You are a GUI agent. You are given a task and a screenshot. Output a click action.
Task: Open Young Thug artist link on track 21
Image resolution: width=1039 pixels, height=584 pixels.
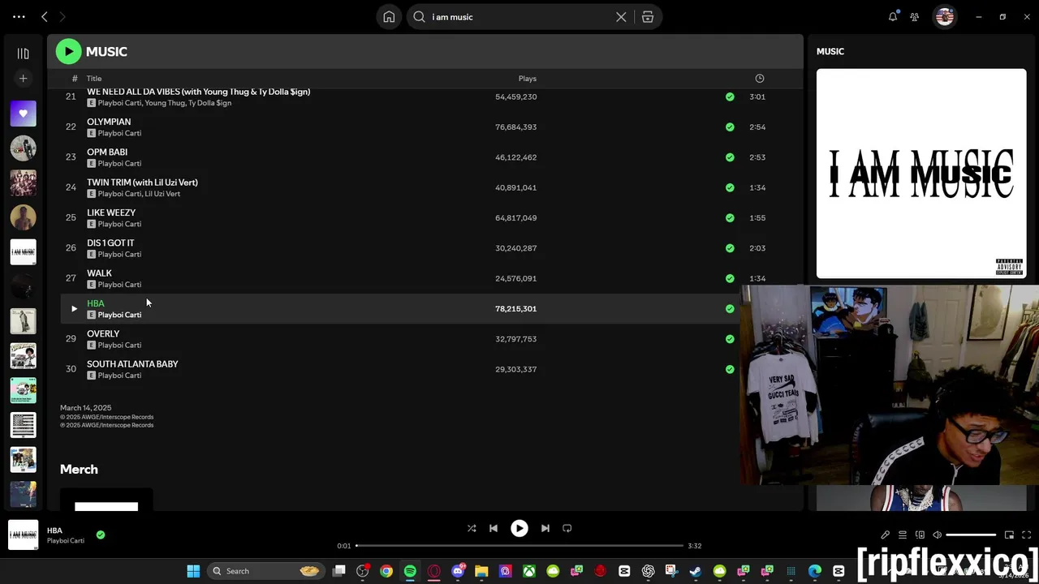coord(165,103)
